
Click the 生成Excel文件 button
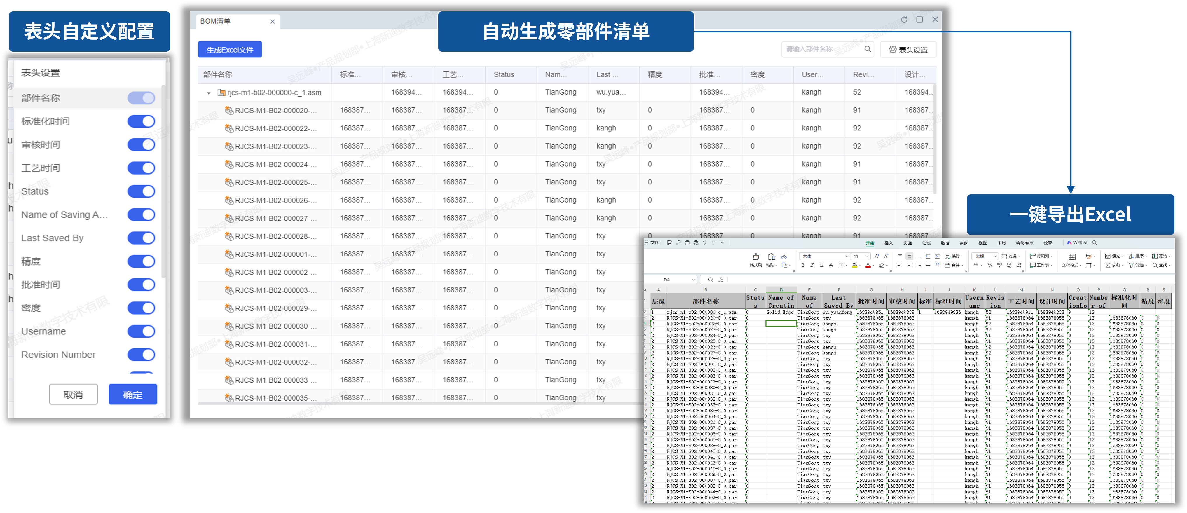230,49
